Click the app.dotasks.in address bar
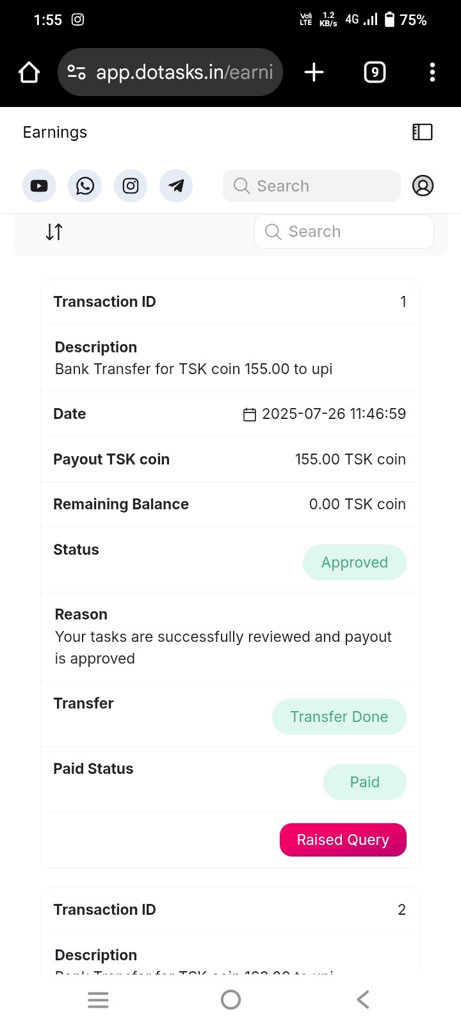Viewport: 461px width, 1025px height. coord(184,72)
